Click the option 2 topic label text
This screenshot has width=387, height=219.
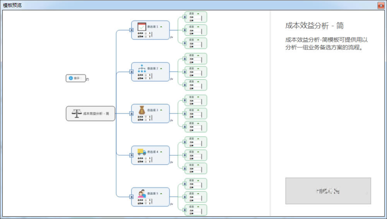(152, 68)
